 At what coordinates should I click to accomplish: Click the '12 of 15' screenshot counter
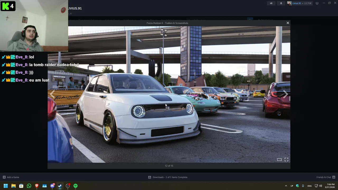(169, 166)
